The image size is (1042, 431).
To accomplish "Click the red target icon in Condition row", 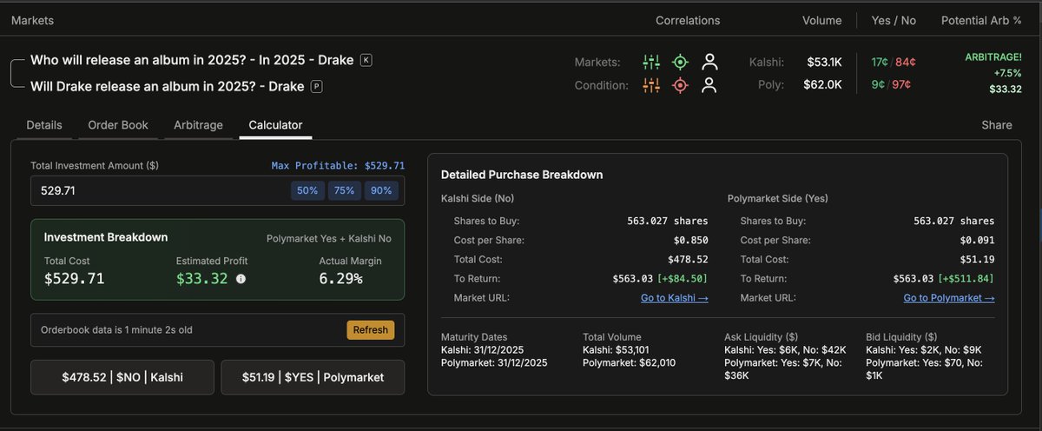I will coord(681,85).
